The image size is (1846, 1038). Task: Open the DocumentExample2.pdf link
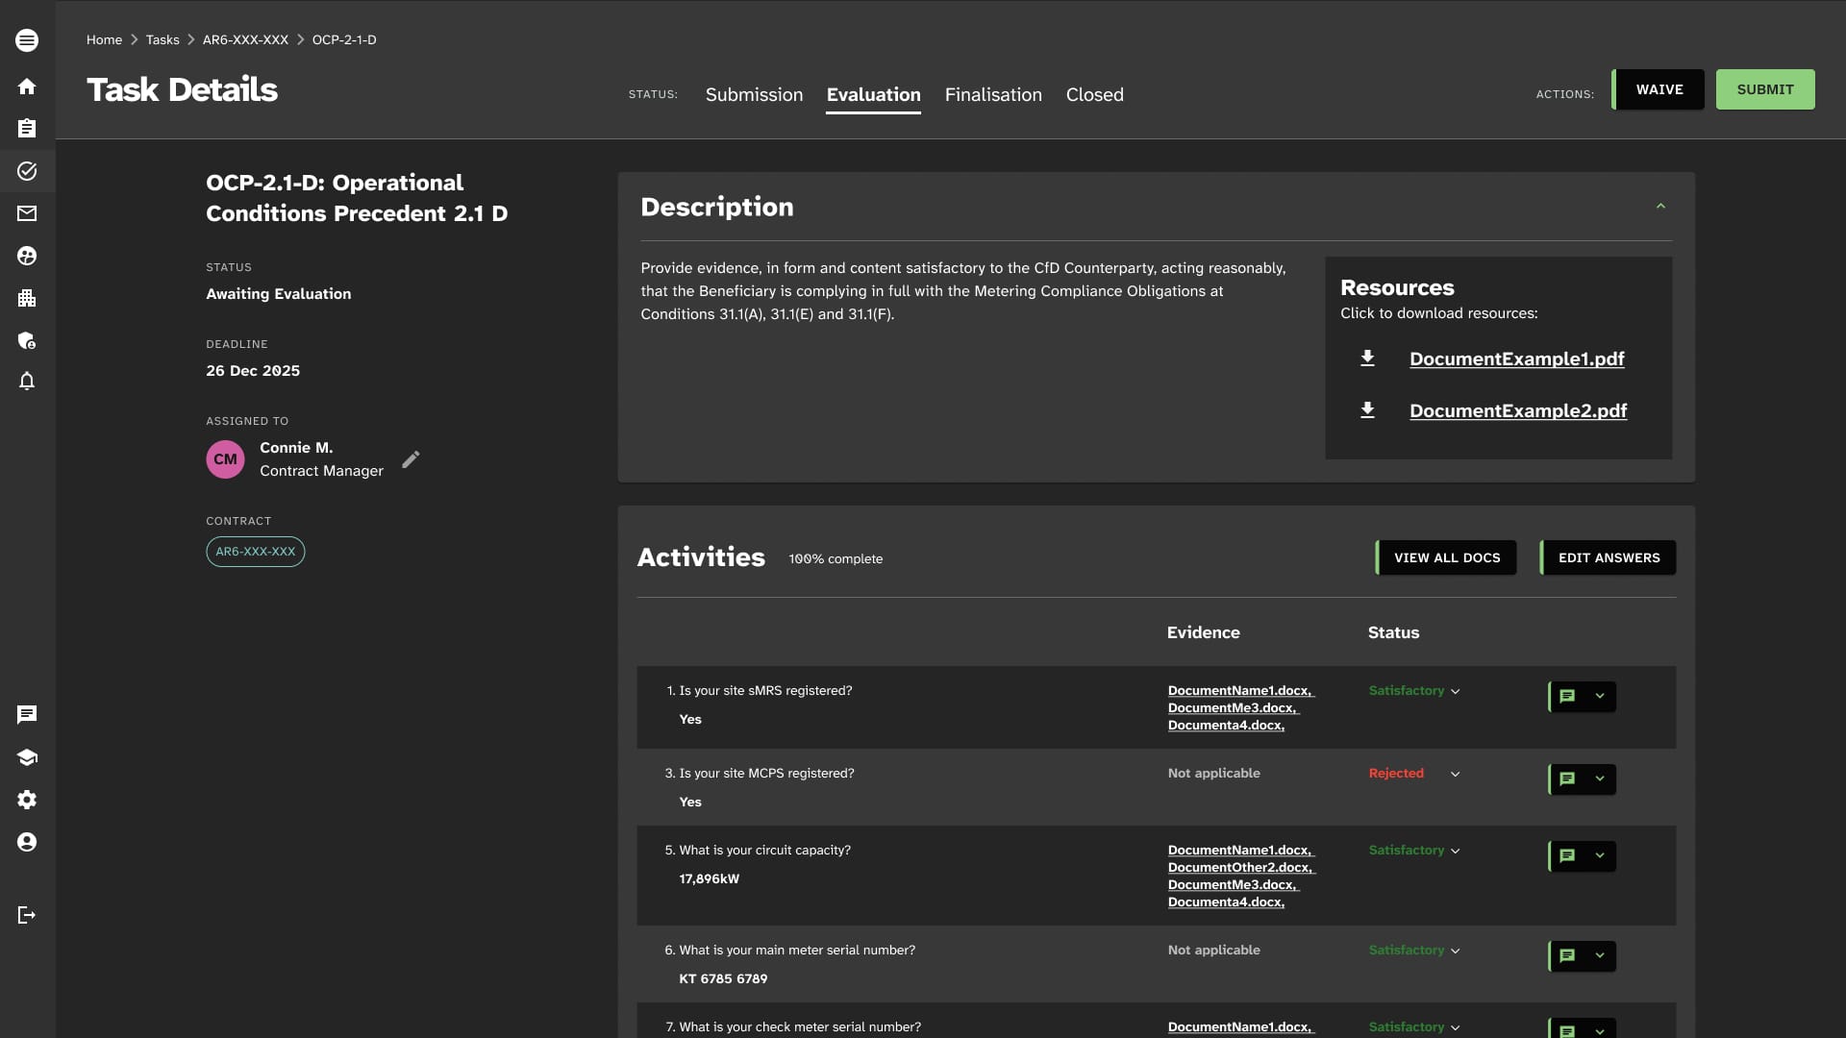click(x=1518, y=410)
